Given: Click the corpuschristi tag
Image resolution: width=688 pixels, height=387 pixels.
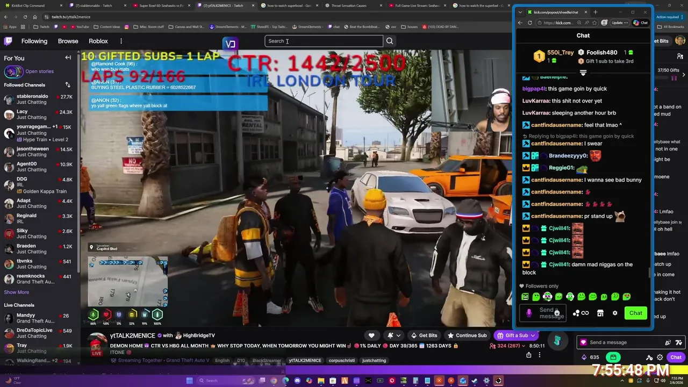Looking at the screenshot, I should click(x=341, y=361).
